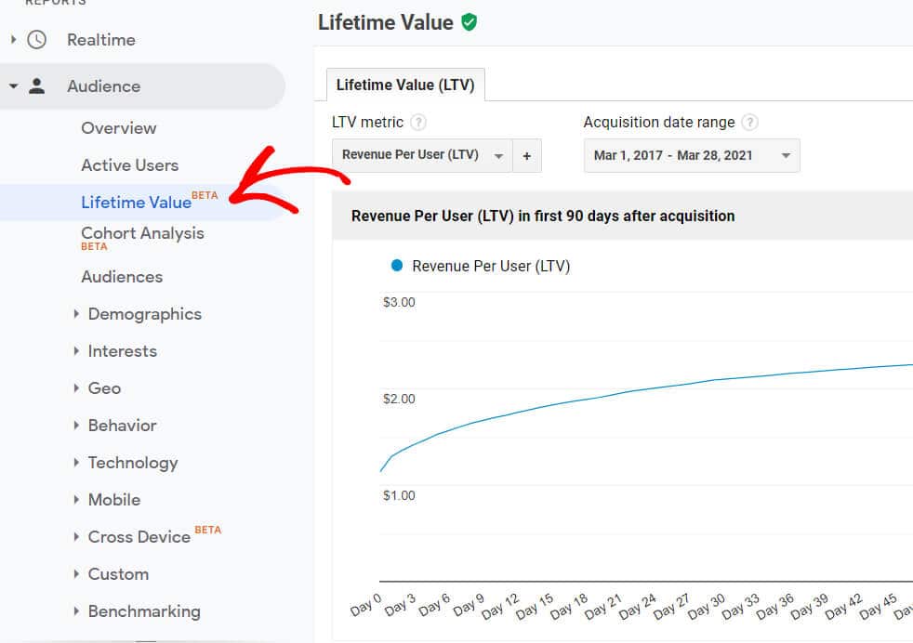This screenshot has height=643, width=913.
Task: Click the Realtime clock icon
Action: click(x=36, y=40)
